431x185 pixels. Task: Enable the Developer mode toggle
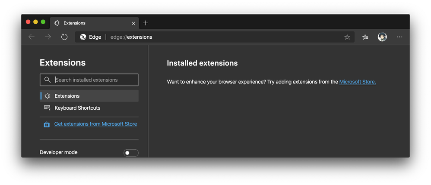pyautogui.click(x=131, y=153)
